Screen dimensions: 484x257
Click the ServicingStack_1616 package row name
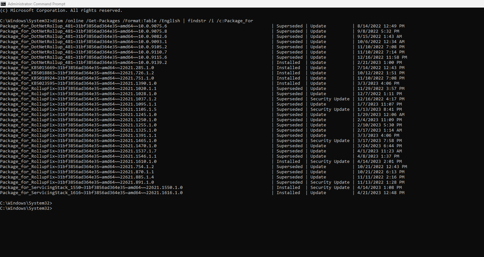point(92,193)
